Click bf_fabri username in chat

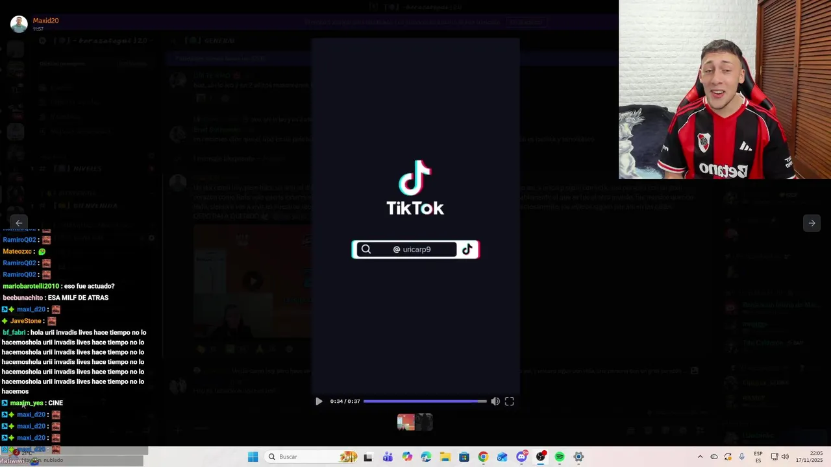click(14, 333)
